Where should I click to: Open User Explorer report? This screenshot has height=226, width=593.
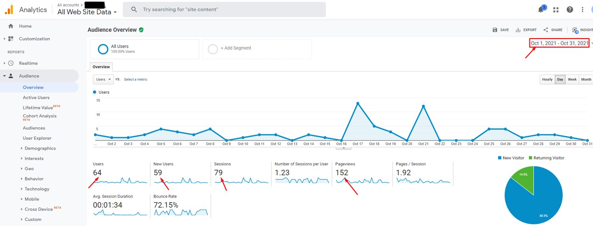click(37, 138)
